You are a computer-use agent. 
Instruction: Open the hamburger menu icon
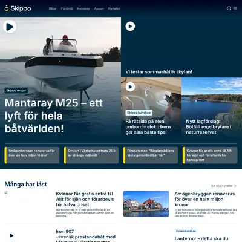pyautogui.click(x=235, y=8)
